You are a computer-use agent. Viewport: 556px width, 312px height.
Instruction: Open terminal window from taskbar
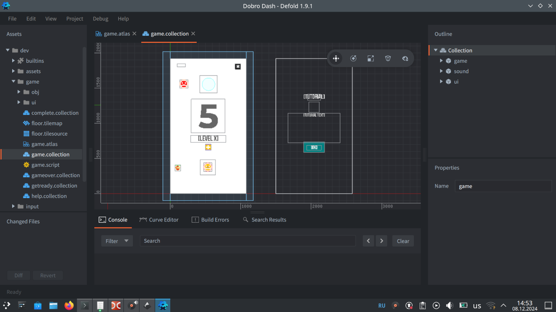coord(85,305)
